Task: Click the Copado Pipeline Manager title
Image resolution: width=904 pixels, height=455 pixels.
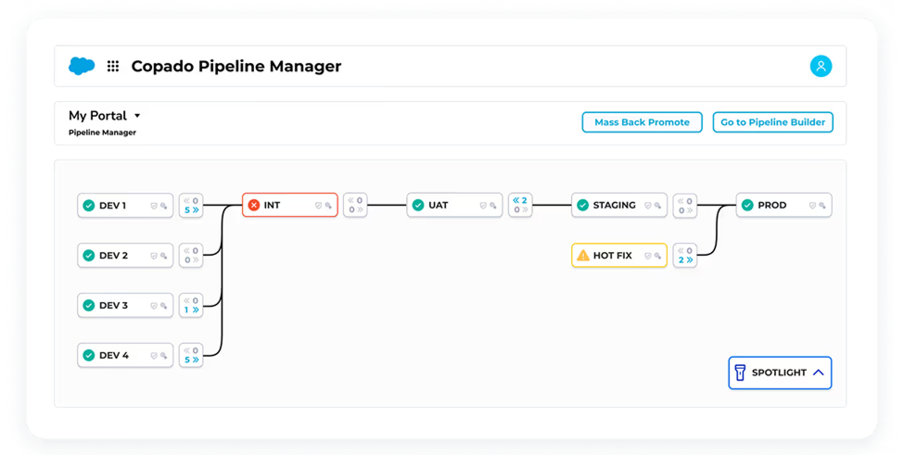Action: pyautogui.click(x=236, y=66)
